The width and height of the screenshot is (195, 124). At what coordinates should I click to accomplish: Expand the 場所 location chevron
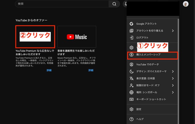173,92
